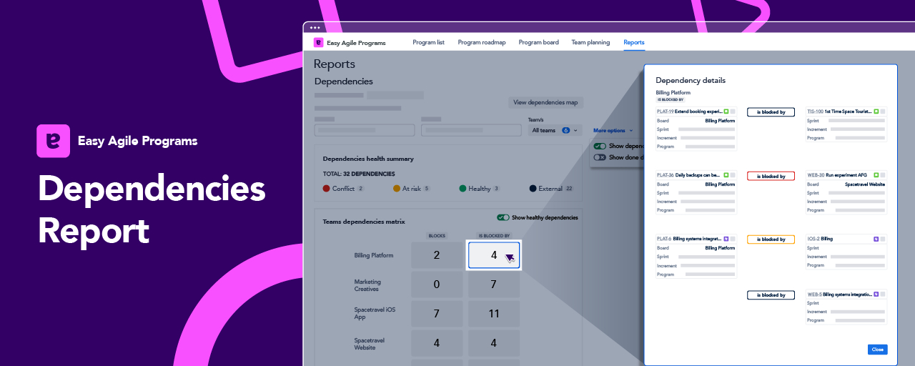
Task: Click the 'Spacetravel iOS App' row label
Action: click(375, 313)
